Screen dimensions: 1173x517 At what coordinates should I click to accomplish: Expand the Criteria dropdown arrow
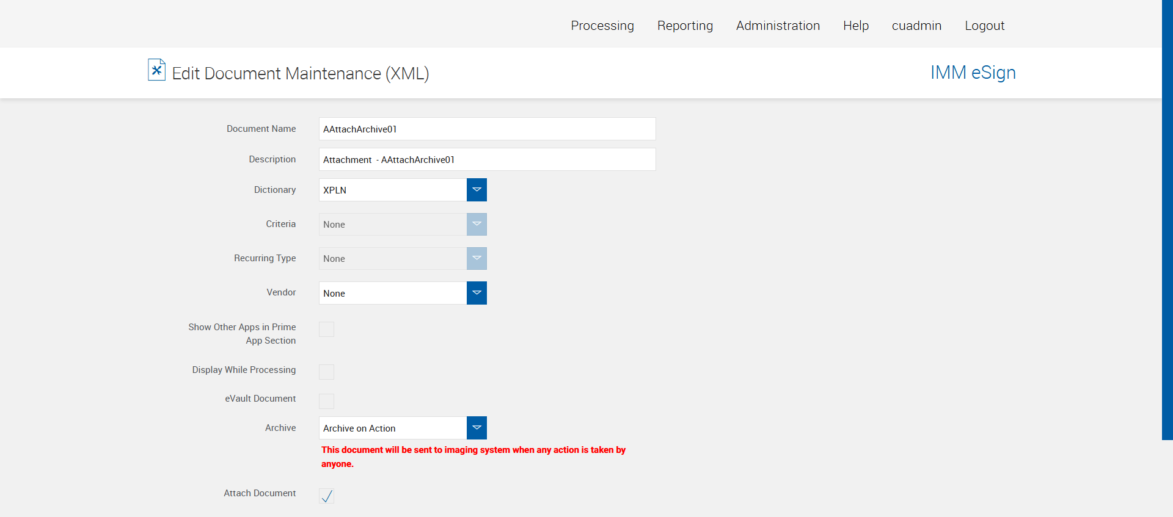pyautogui.click(x=477, y=224)
